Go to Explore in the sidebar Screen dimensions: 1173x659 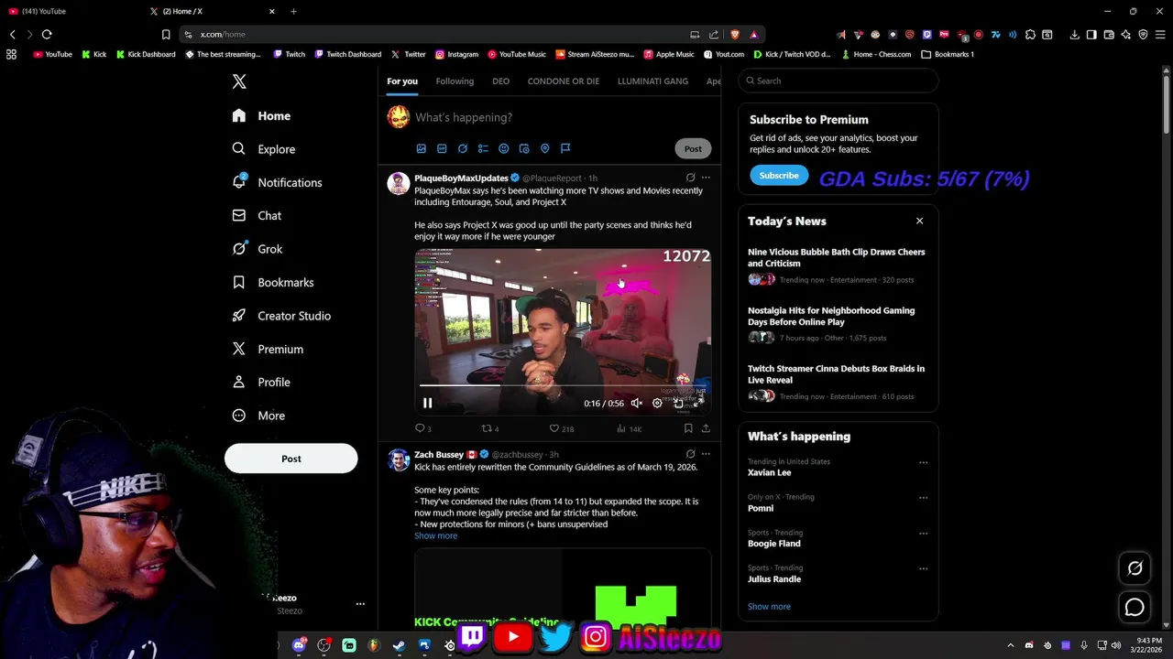264,149
